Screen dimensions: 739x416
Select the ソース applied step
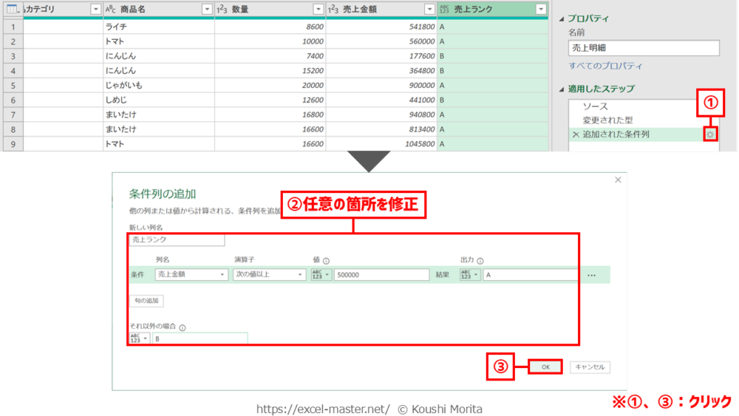click(x=595, y=106)
